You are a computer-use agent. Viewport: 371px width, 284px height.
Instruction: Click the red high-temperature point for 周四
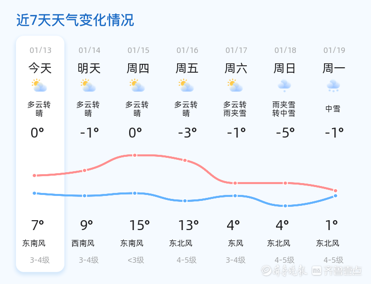pos(135,155)
